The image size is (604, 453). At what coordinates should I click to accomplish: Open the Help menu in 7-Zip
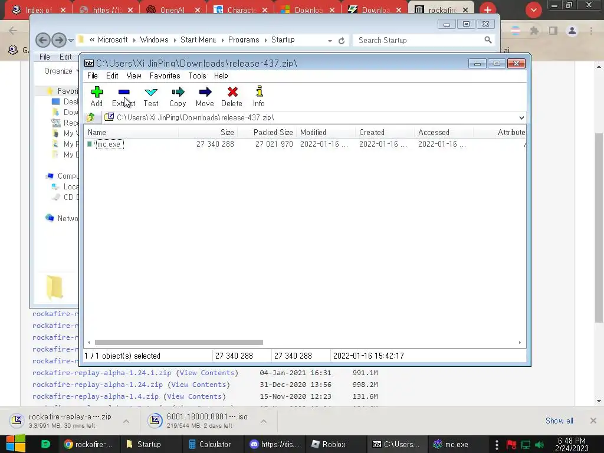221,76
